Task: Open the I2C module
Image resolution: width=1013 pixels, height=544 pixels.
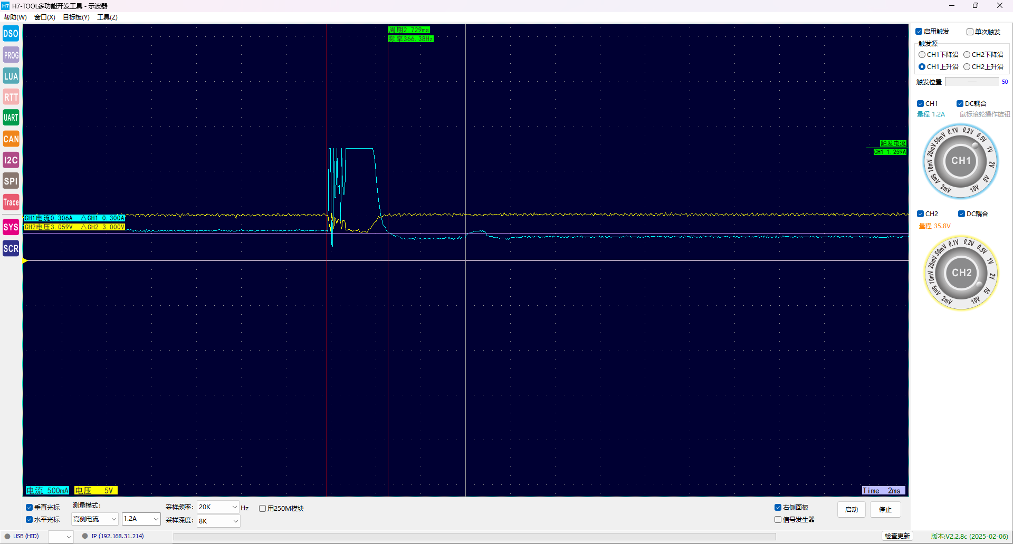Action: [x=11, y=160]
